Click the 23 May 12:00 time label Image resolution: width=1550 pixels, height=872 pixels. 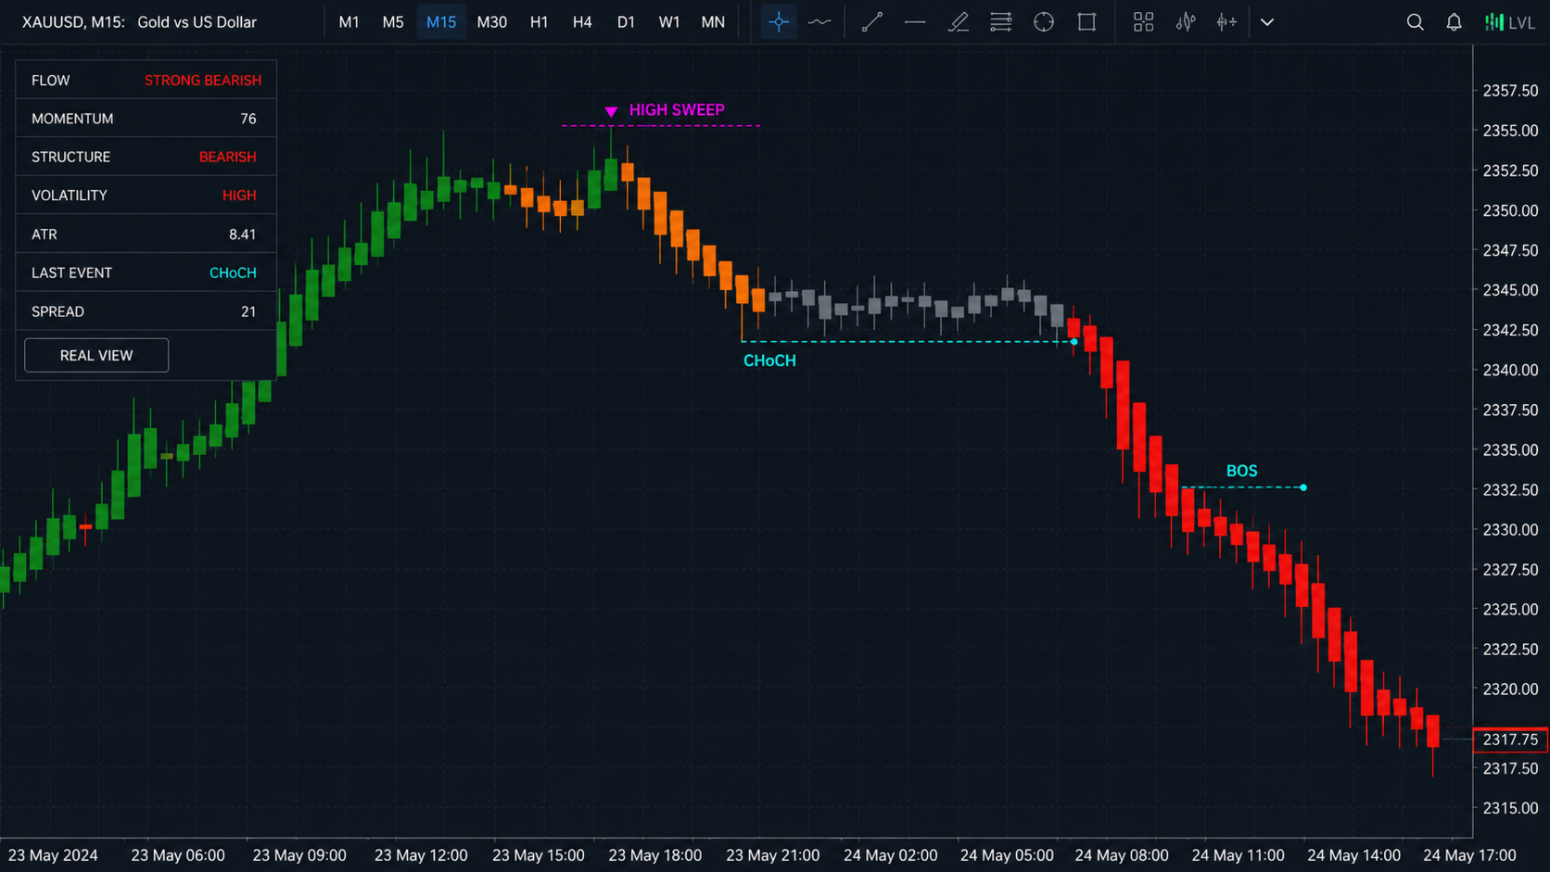[x=421, y=855]
